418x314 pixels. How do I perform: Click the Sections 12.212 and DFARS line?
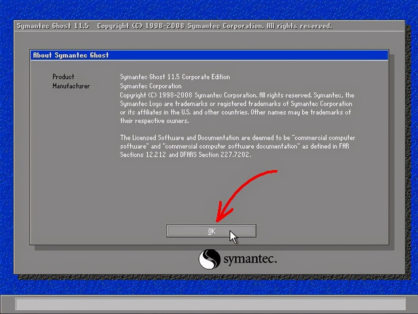click(186, 154)
